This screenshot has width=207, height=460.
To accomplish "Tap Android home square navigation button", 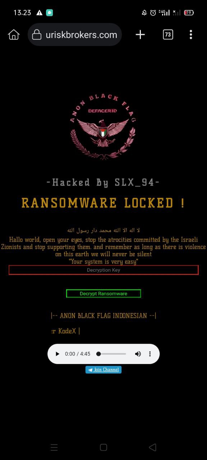I will click(103, 447).
